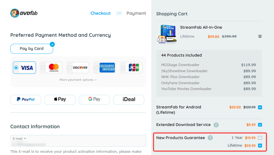The width and height of the screenshot is (274, 155).
Task: Go to the Checkout step
Action: 100,13
